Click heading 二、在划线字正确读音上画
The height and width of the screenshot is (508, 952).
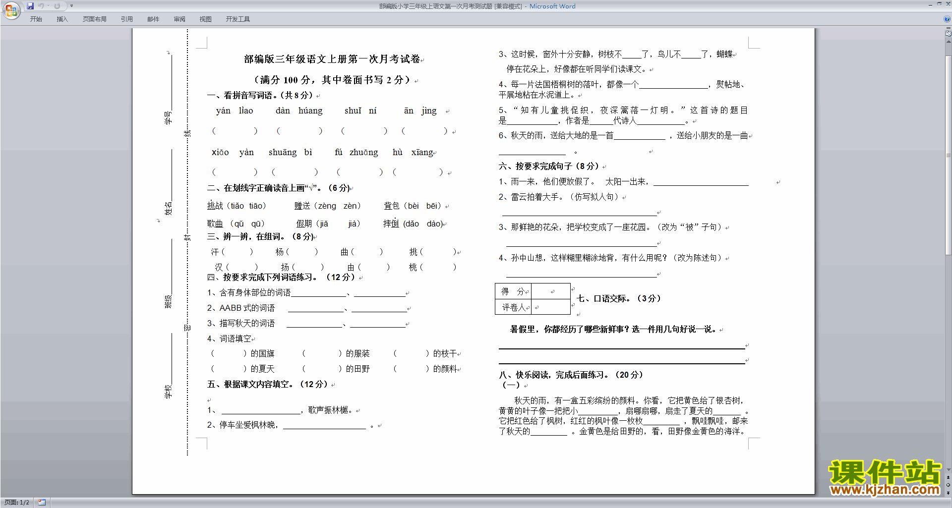[279, 188]
